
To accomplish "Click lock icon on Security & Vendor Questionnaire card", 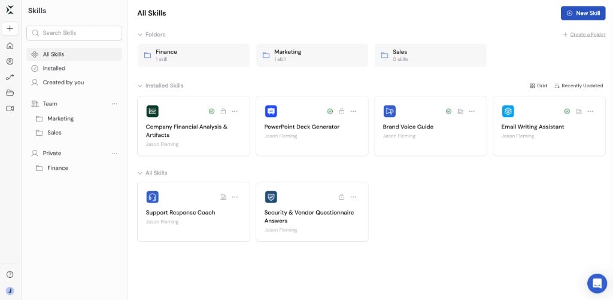I will coord(342,197).
